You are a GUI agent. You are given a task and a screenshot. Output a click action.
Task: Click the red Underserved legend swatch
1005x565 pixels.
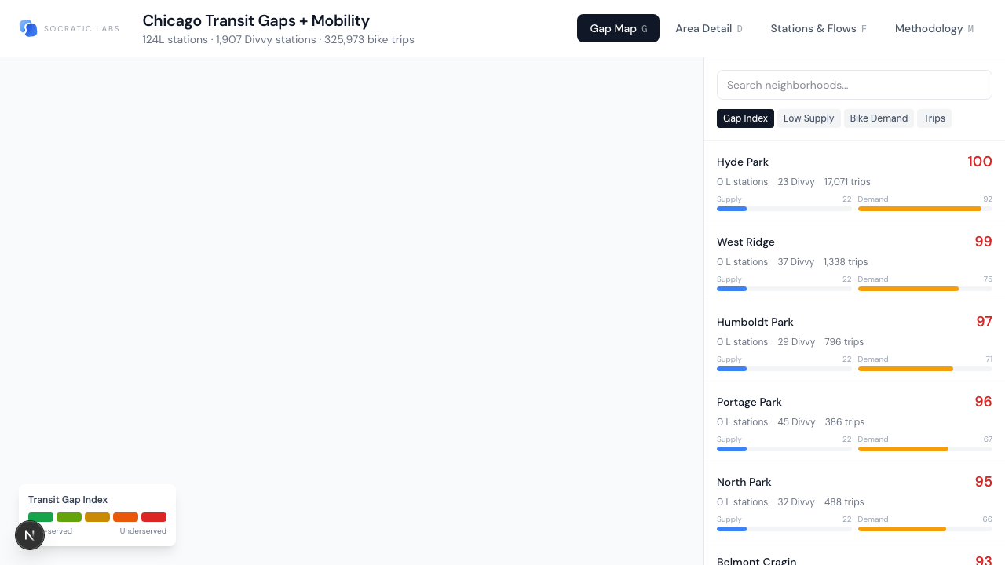(x=154, y=517)
